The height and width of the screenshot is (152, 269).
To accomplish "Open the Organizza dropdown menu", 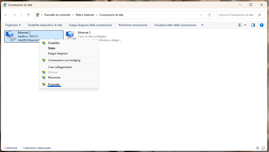I will tap(13, 25).
